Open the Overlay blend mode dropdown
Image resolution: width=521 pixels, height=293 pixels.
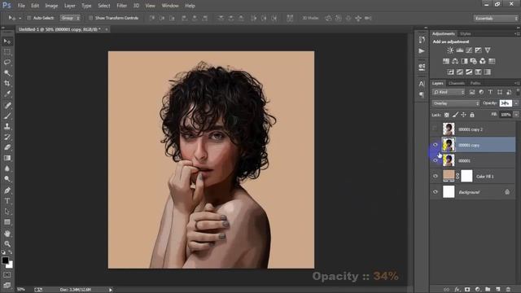(x=456, y=103)
